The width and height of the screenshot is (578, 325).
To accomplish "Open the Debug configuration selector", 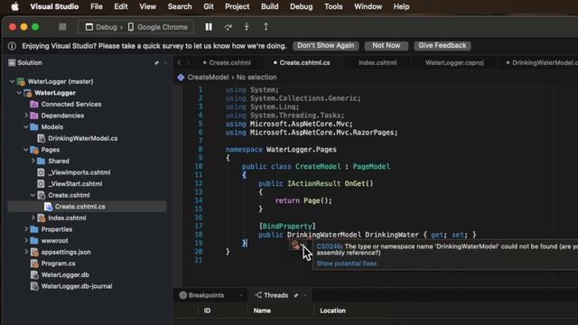I will click(x=101, y=27).
